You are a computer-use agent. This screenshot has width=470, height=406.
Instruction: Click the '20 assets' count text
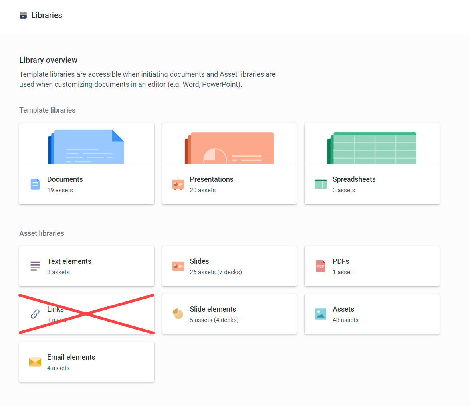[x=202, y=190]
